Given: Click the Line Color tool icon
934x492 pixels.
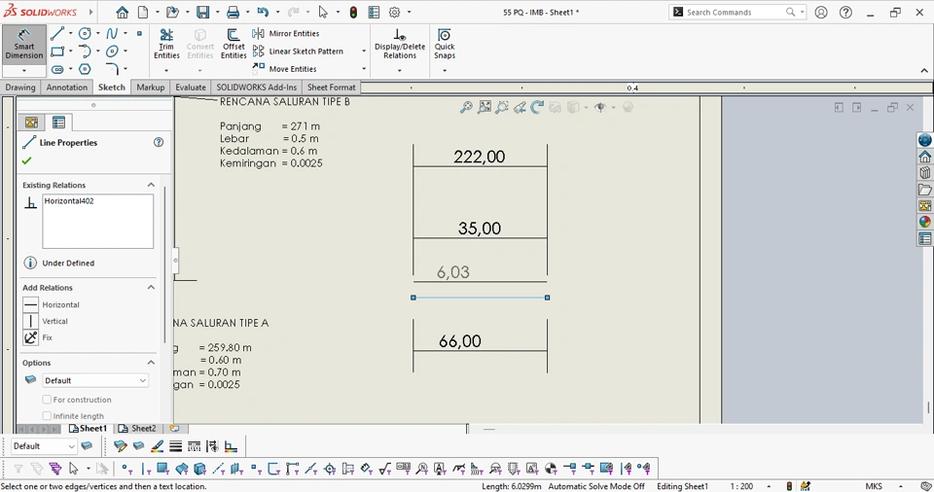Looking at the screenshot, I should tap(158, 446).
